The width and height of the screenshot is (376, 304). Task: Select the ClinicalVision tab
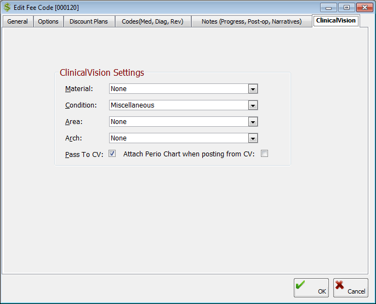[336, 20]
